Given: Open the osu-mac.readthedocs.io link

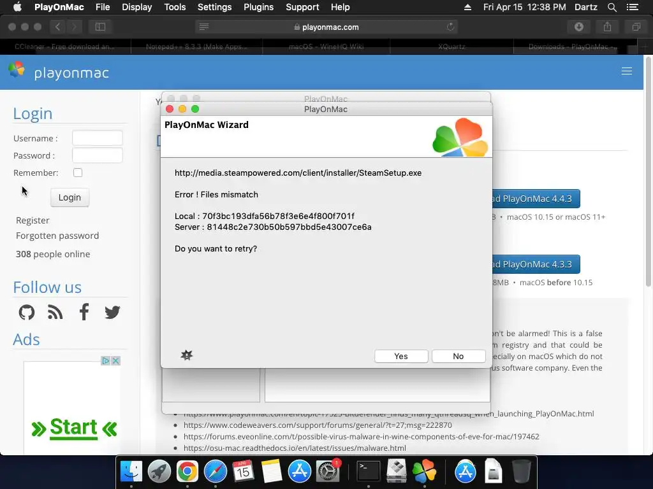Looking at the screenshot, I should [x=295, y=448].
